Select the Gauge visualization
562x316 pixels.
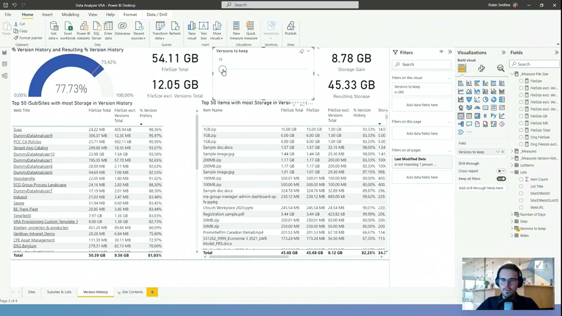(x=477, y=108)
